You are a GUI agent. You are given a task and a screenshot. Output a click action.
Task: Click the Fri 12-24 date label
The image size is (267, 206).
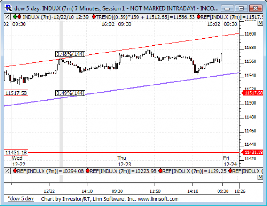click(230, 161)
